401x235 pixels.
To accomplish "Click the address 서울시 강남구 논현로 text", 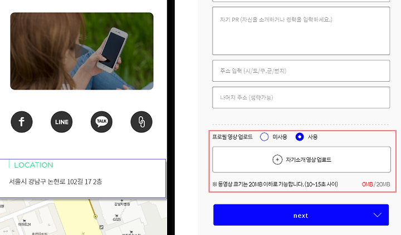I will coord(56,182).
